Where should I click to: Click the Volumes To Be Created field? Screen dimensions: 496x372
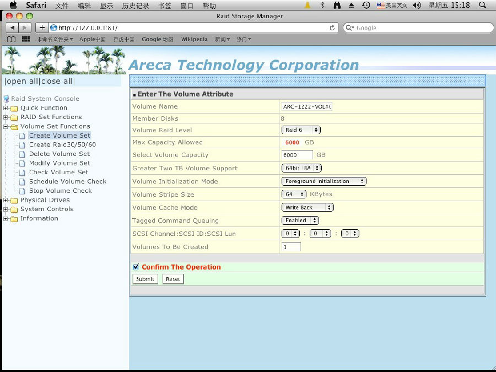[291, 247]
